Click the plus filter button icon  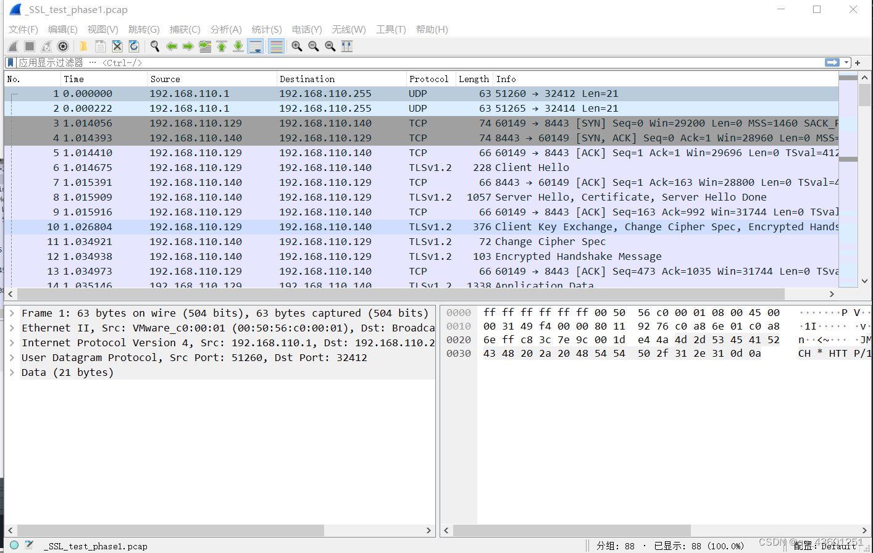click(858, 62)
